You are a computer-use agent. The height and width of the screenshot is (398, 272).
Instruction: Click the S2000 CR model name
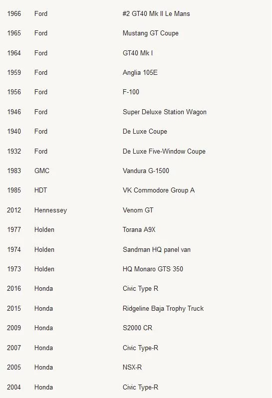tap(137, 328)
